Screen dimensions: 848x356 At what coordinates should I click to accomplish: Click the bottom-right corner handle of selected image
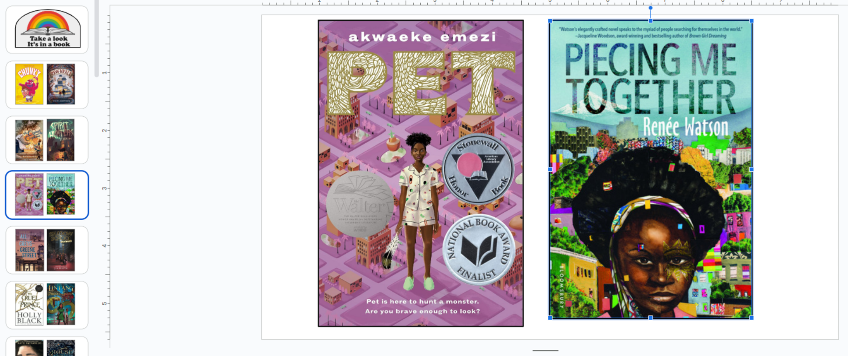coord(752,318)
